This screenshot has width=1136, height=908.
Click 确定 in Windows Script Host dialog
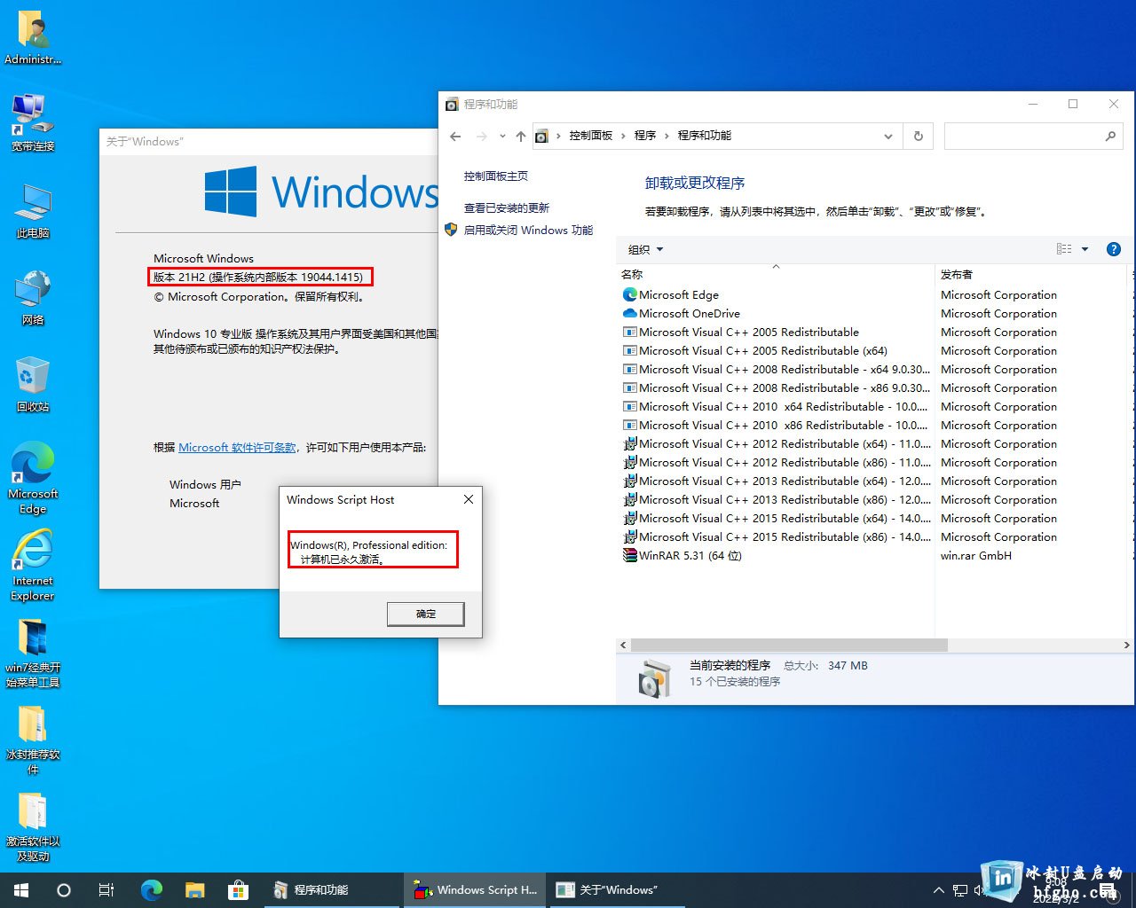tap(426, 614)
